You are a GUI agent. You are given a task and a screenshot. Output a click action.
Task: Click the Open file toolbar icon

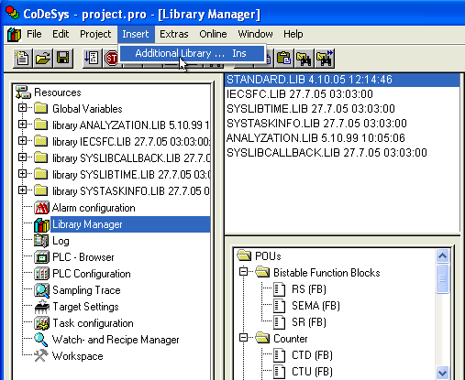43,58
